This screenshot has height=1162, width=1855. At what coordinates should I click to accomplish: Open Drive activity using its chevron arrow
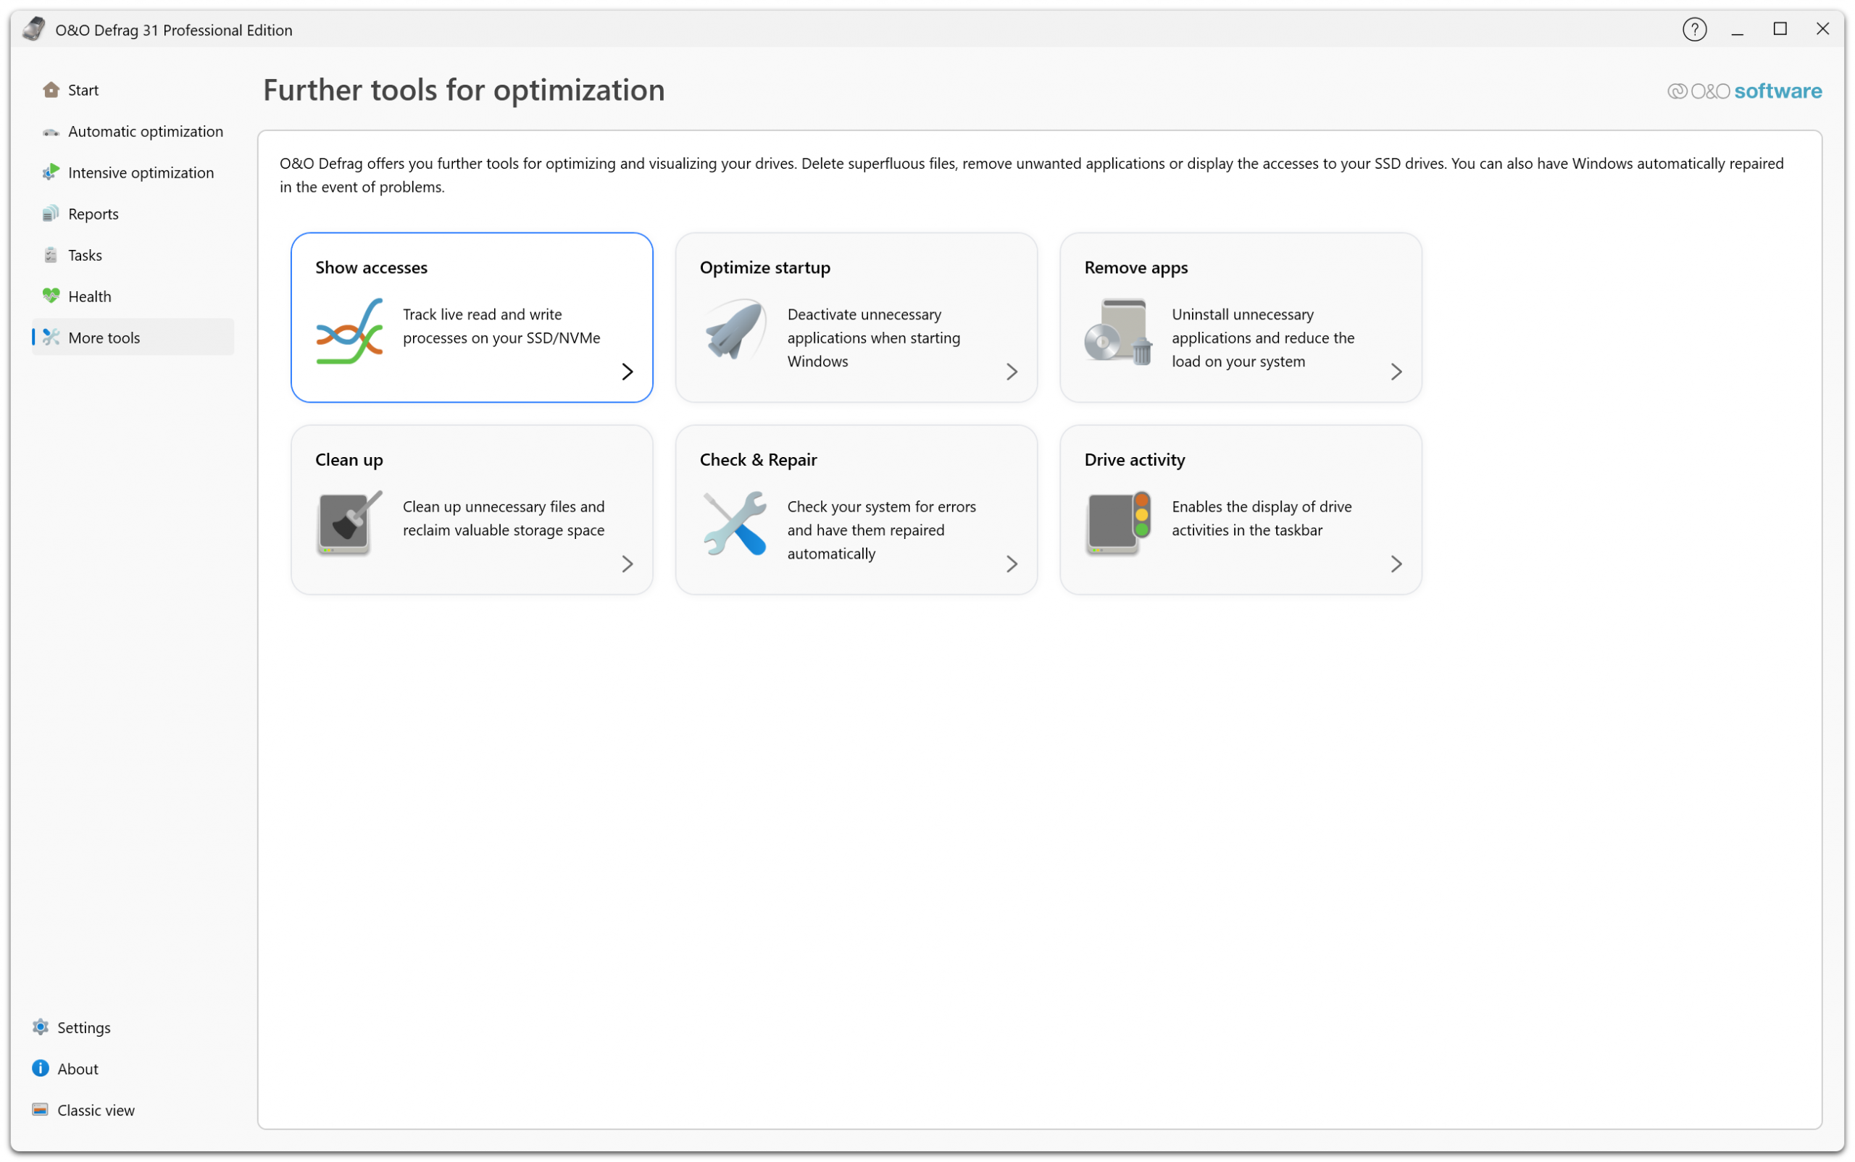[x=1396, y=564]
